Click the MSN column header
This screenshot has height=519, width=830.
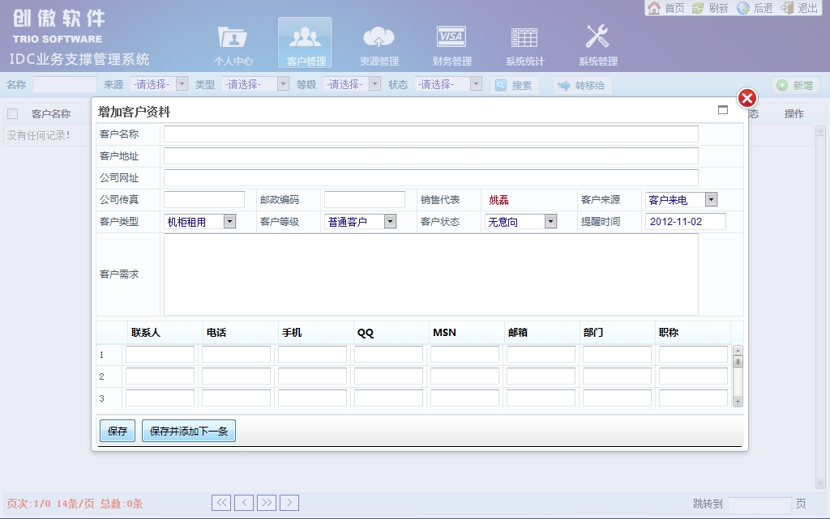pos(444,333)
